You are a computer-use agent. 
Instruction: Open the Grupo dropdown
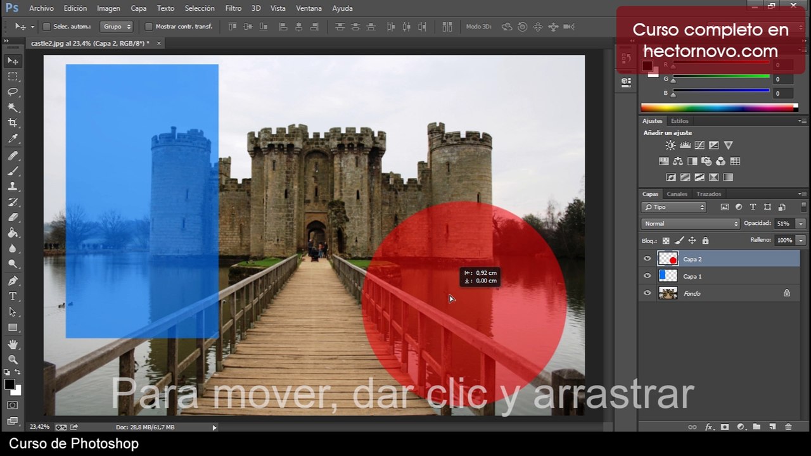tap(117, 27)
